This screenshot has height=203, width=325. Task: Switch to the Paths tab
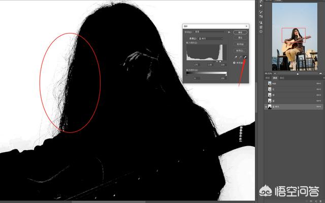click(x=282, y=78)
